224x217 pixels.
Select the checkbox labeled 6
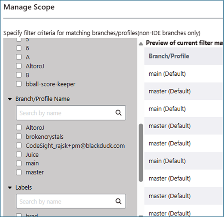pyautogui.click(x=19, y=48)
